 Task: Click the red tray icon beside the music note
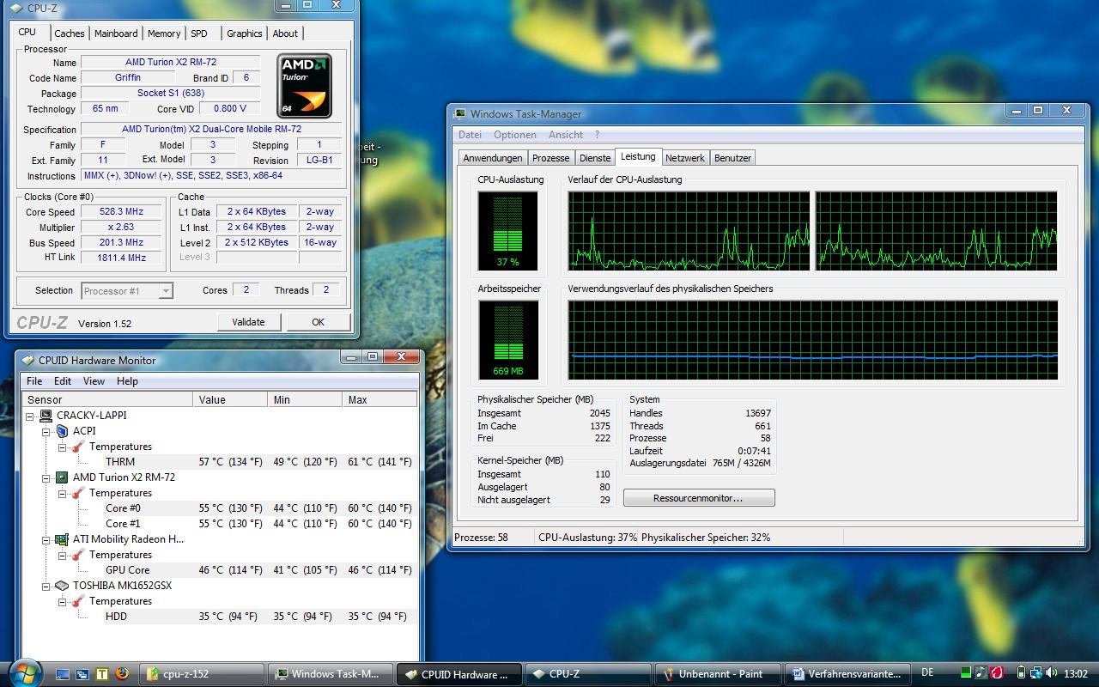pos(997,673)
